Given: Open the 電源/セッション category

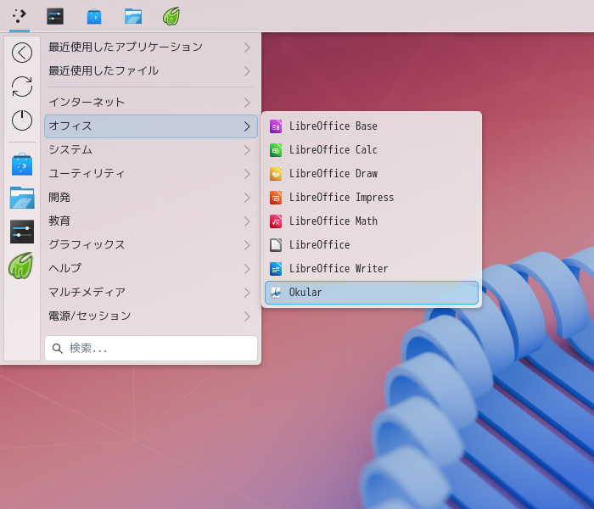Looking at the screenshot, I should point(151,316).
